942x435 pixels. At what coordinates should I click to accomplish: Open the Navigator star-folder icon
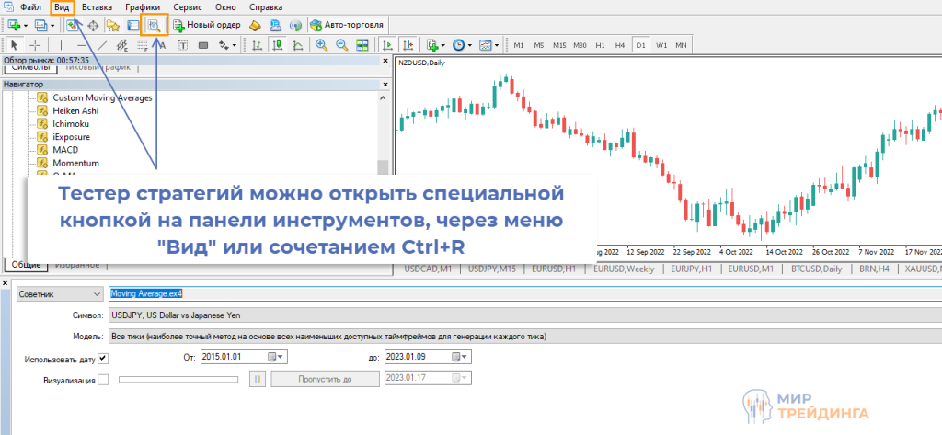click(x=113, y=25)
